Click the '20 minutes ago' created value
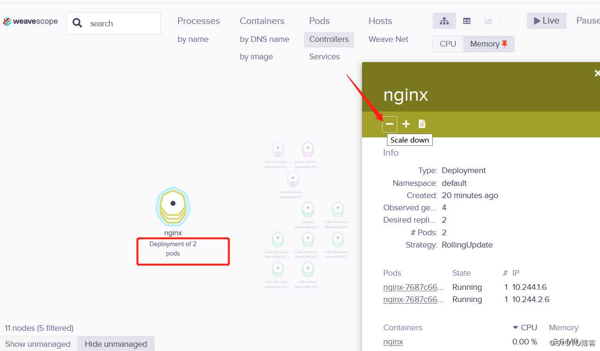This screenshot has width=600, height=351. coord(470,195)
